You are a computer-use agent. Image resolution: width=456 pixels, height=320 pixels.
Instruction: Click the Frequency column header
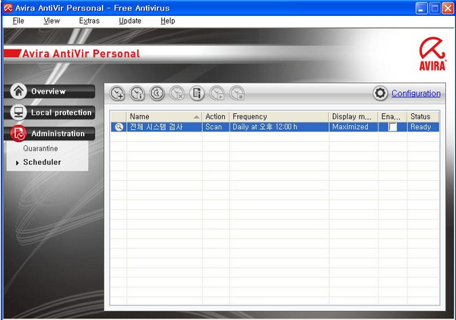pyautogui.click(x=279, y=116)
